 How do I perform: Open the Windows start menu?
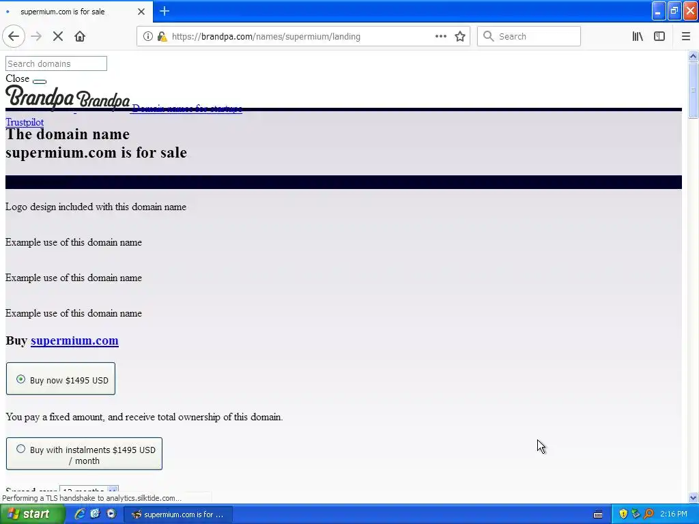[32, 514]
